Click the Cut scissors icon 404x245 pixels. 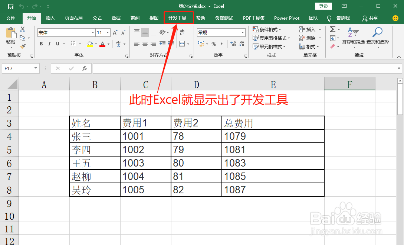pyautogui.click(x=23, y=29)
